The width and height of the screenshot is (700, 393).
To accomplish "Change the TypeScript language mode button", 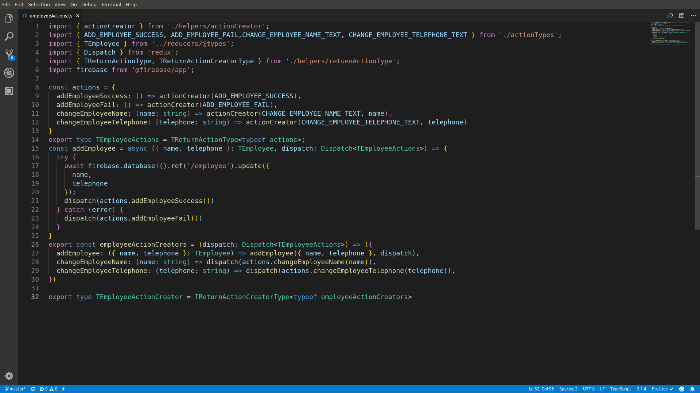I will pyautogui.click(x=621, y=389).
